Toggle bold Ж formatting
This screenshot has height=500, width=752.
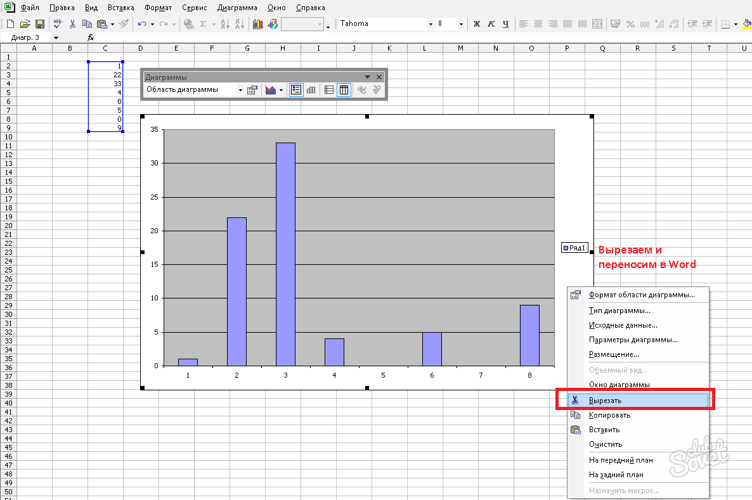[x=477, y=24]
